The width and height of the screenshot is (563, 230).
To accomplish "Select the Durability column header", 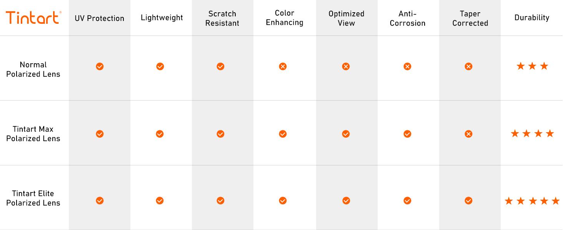I will [x=532, y=18].
